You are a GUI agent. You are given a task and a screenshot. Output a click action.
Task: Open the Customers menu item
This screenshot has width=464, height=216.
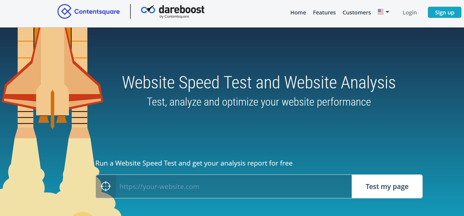[x=357, y=13]
